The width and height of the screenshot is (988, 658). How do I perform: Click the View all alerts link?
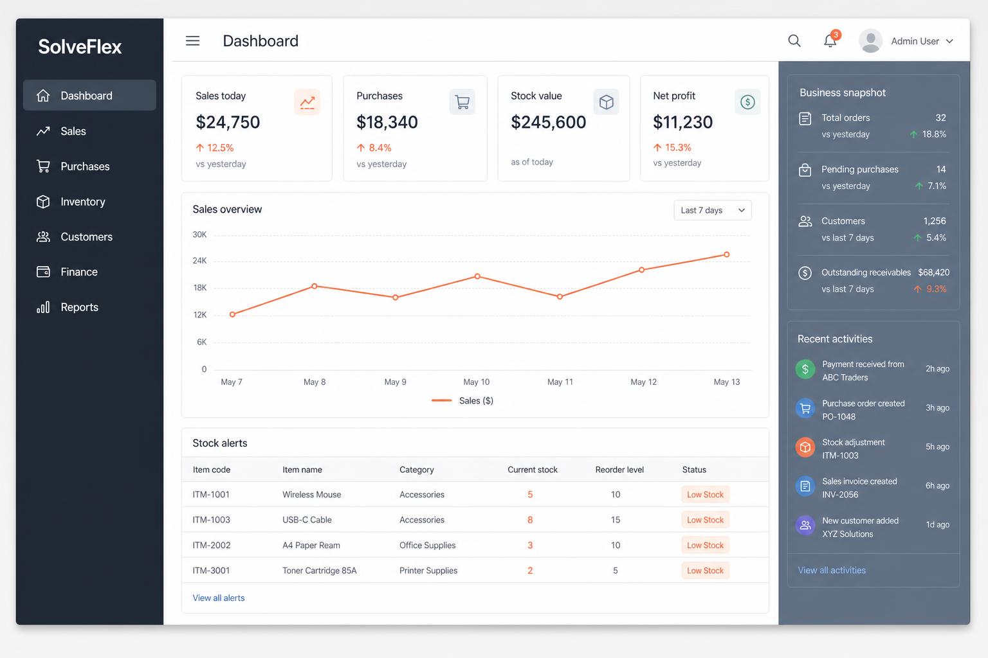219,598
